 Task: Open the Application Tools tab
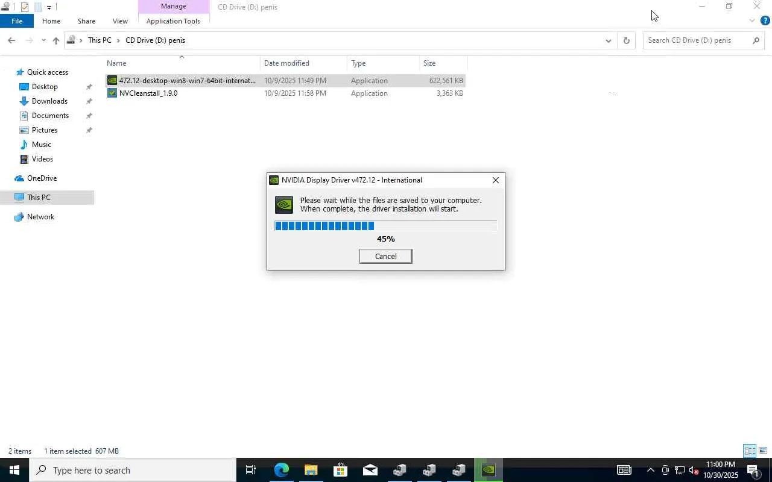(x=173, y=21)
